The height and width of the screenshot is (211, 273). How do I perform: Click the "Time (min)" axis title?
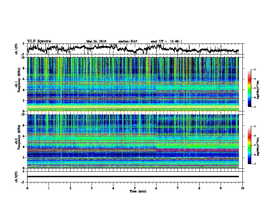(x=138, y=191)
